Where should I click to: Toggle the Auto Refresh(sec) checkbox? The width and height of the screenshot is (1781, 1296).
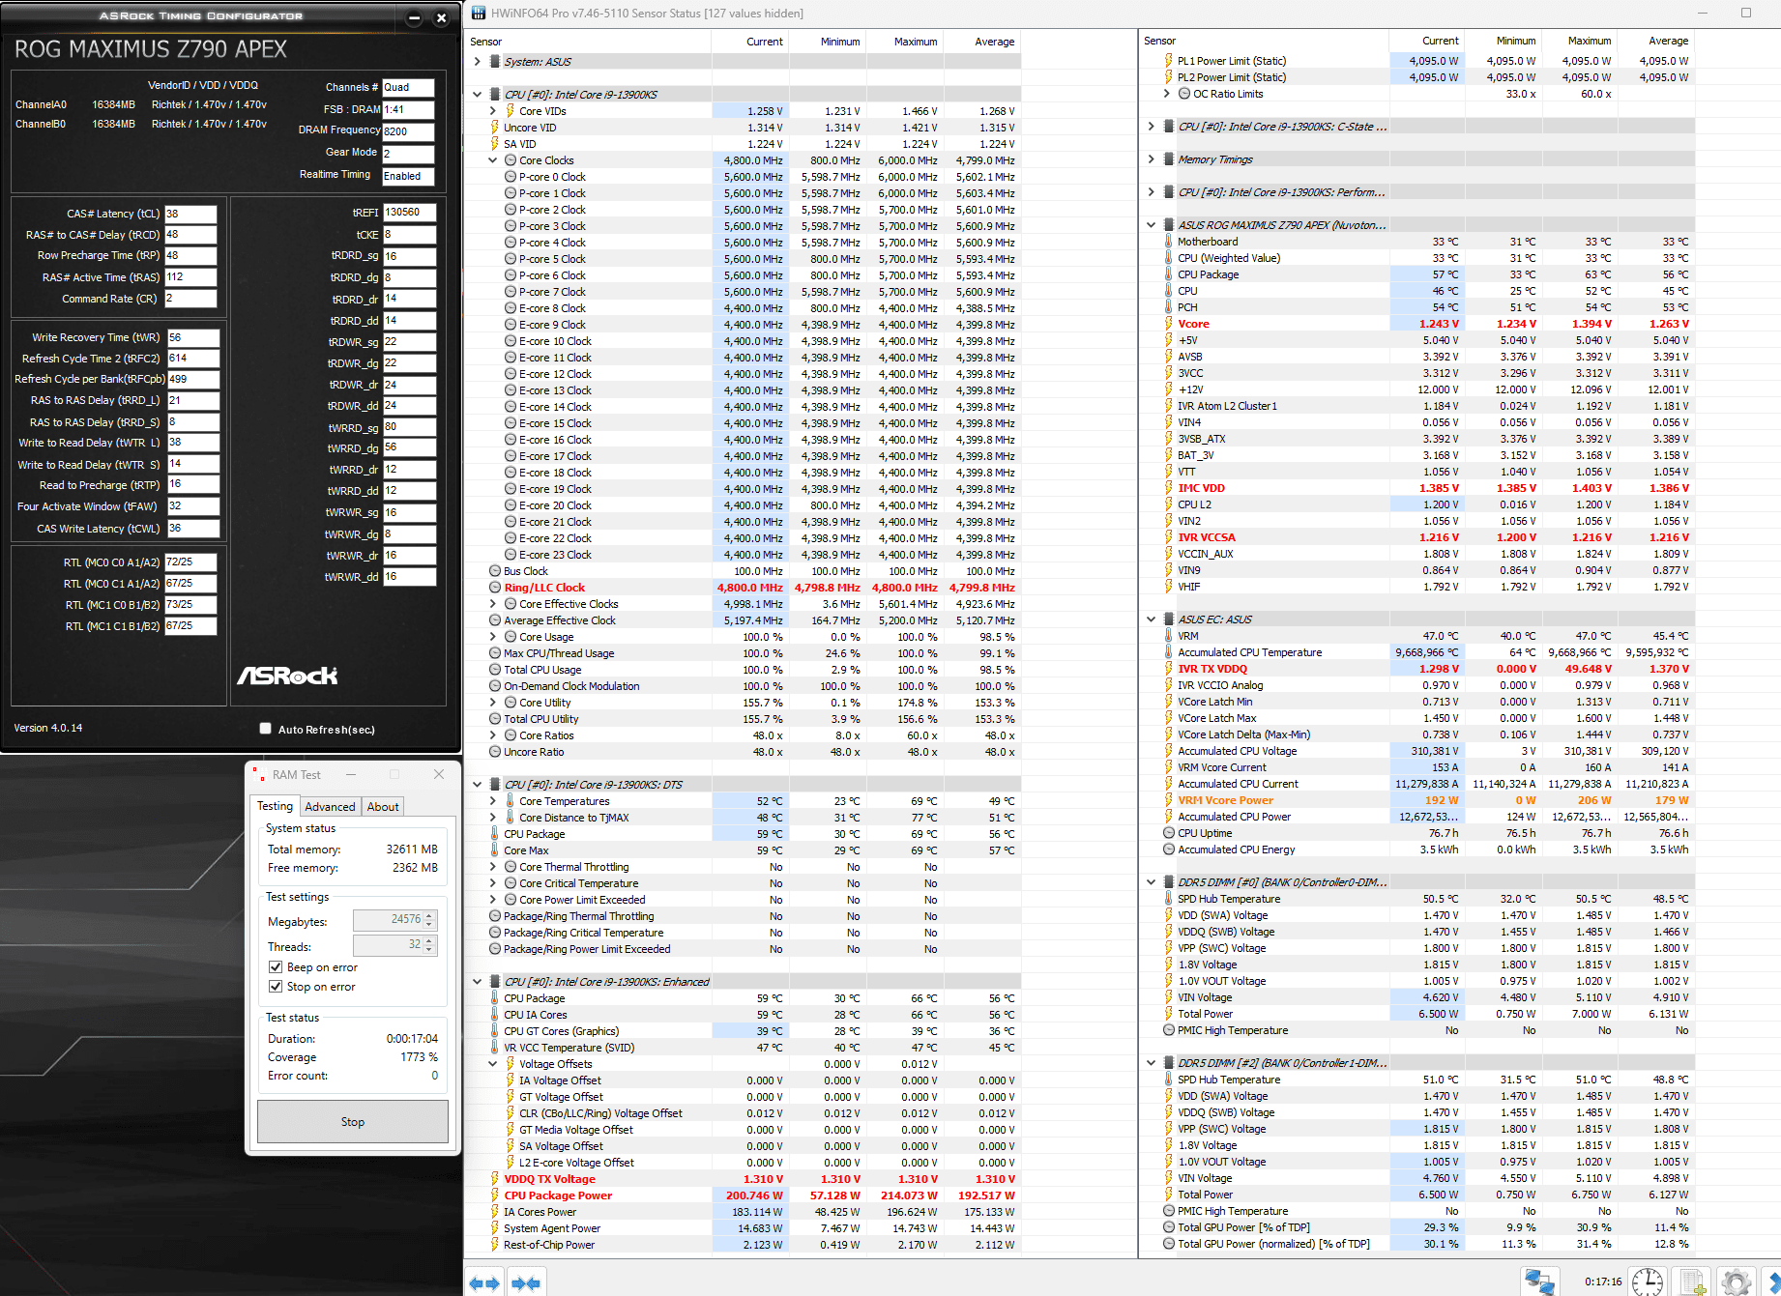pyautogui.click(x=265, y=729)
